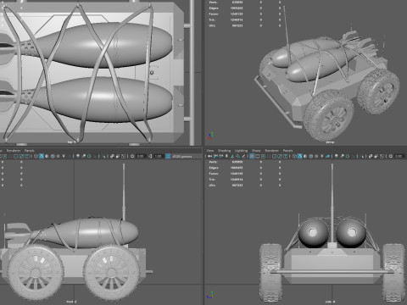Click highlighted Smooth Shade icon in front panel toolbar
This screenshot has width=407, height=305.
(42, 156)
